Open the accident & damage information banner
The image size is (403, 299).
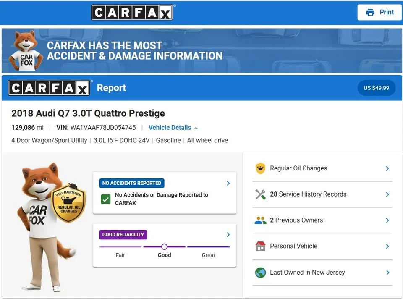pos(202,51)
